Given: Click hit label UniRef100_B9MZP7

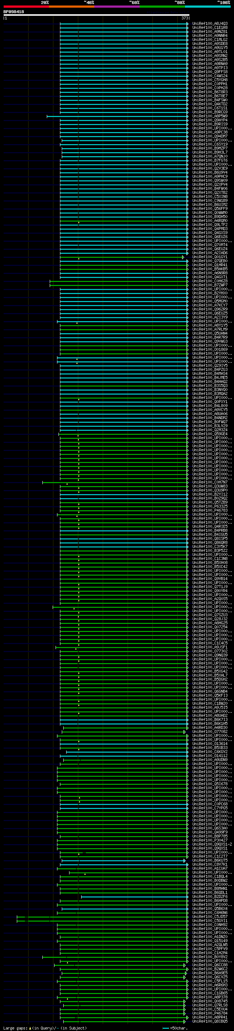Looking at the screenshot, I should pyautogui.click(x=210, y=148).
